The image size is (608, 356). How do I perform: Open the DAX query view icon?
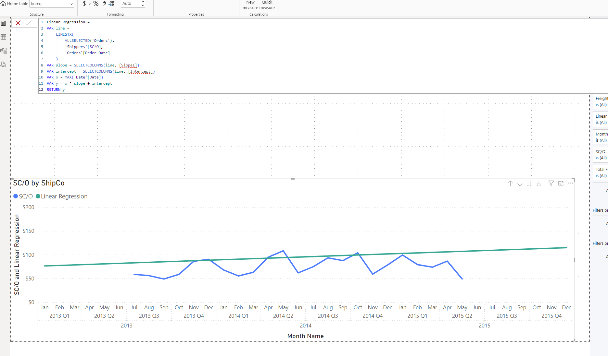pos(4,65)
